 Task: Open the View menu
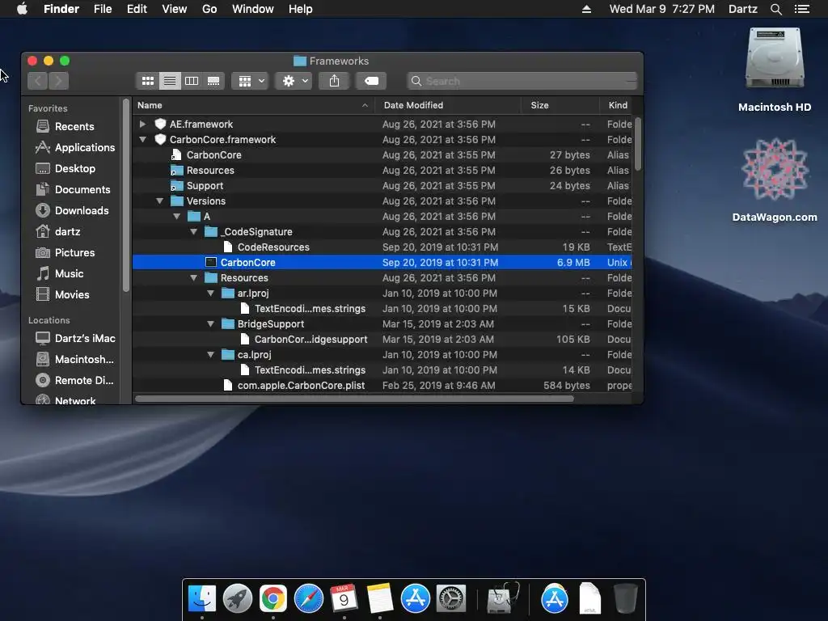(x=175, y=9)
